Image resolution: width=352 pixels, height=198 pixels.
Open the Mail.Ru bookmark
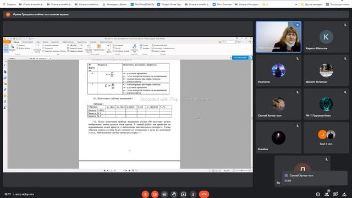tap(142, 4)
